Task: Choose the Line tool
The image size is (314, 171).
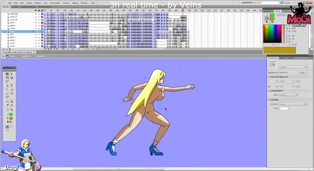Action: pos(7,89)
